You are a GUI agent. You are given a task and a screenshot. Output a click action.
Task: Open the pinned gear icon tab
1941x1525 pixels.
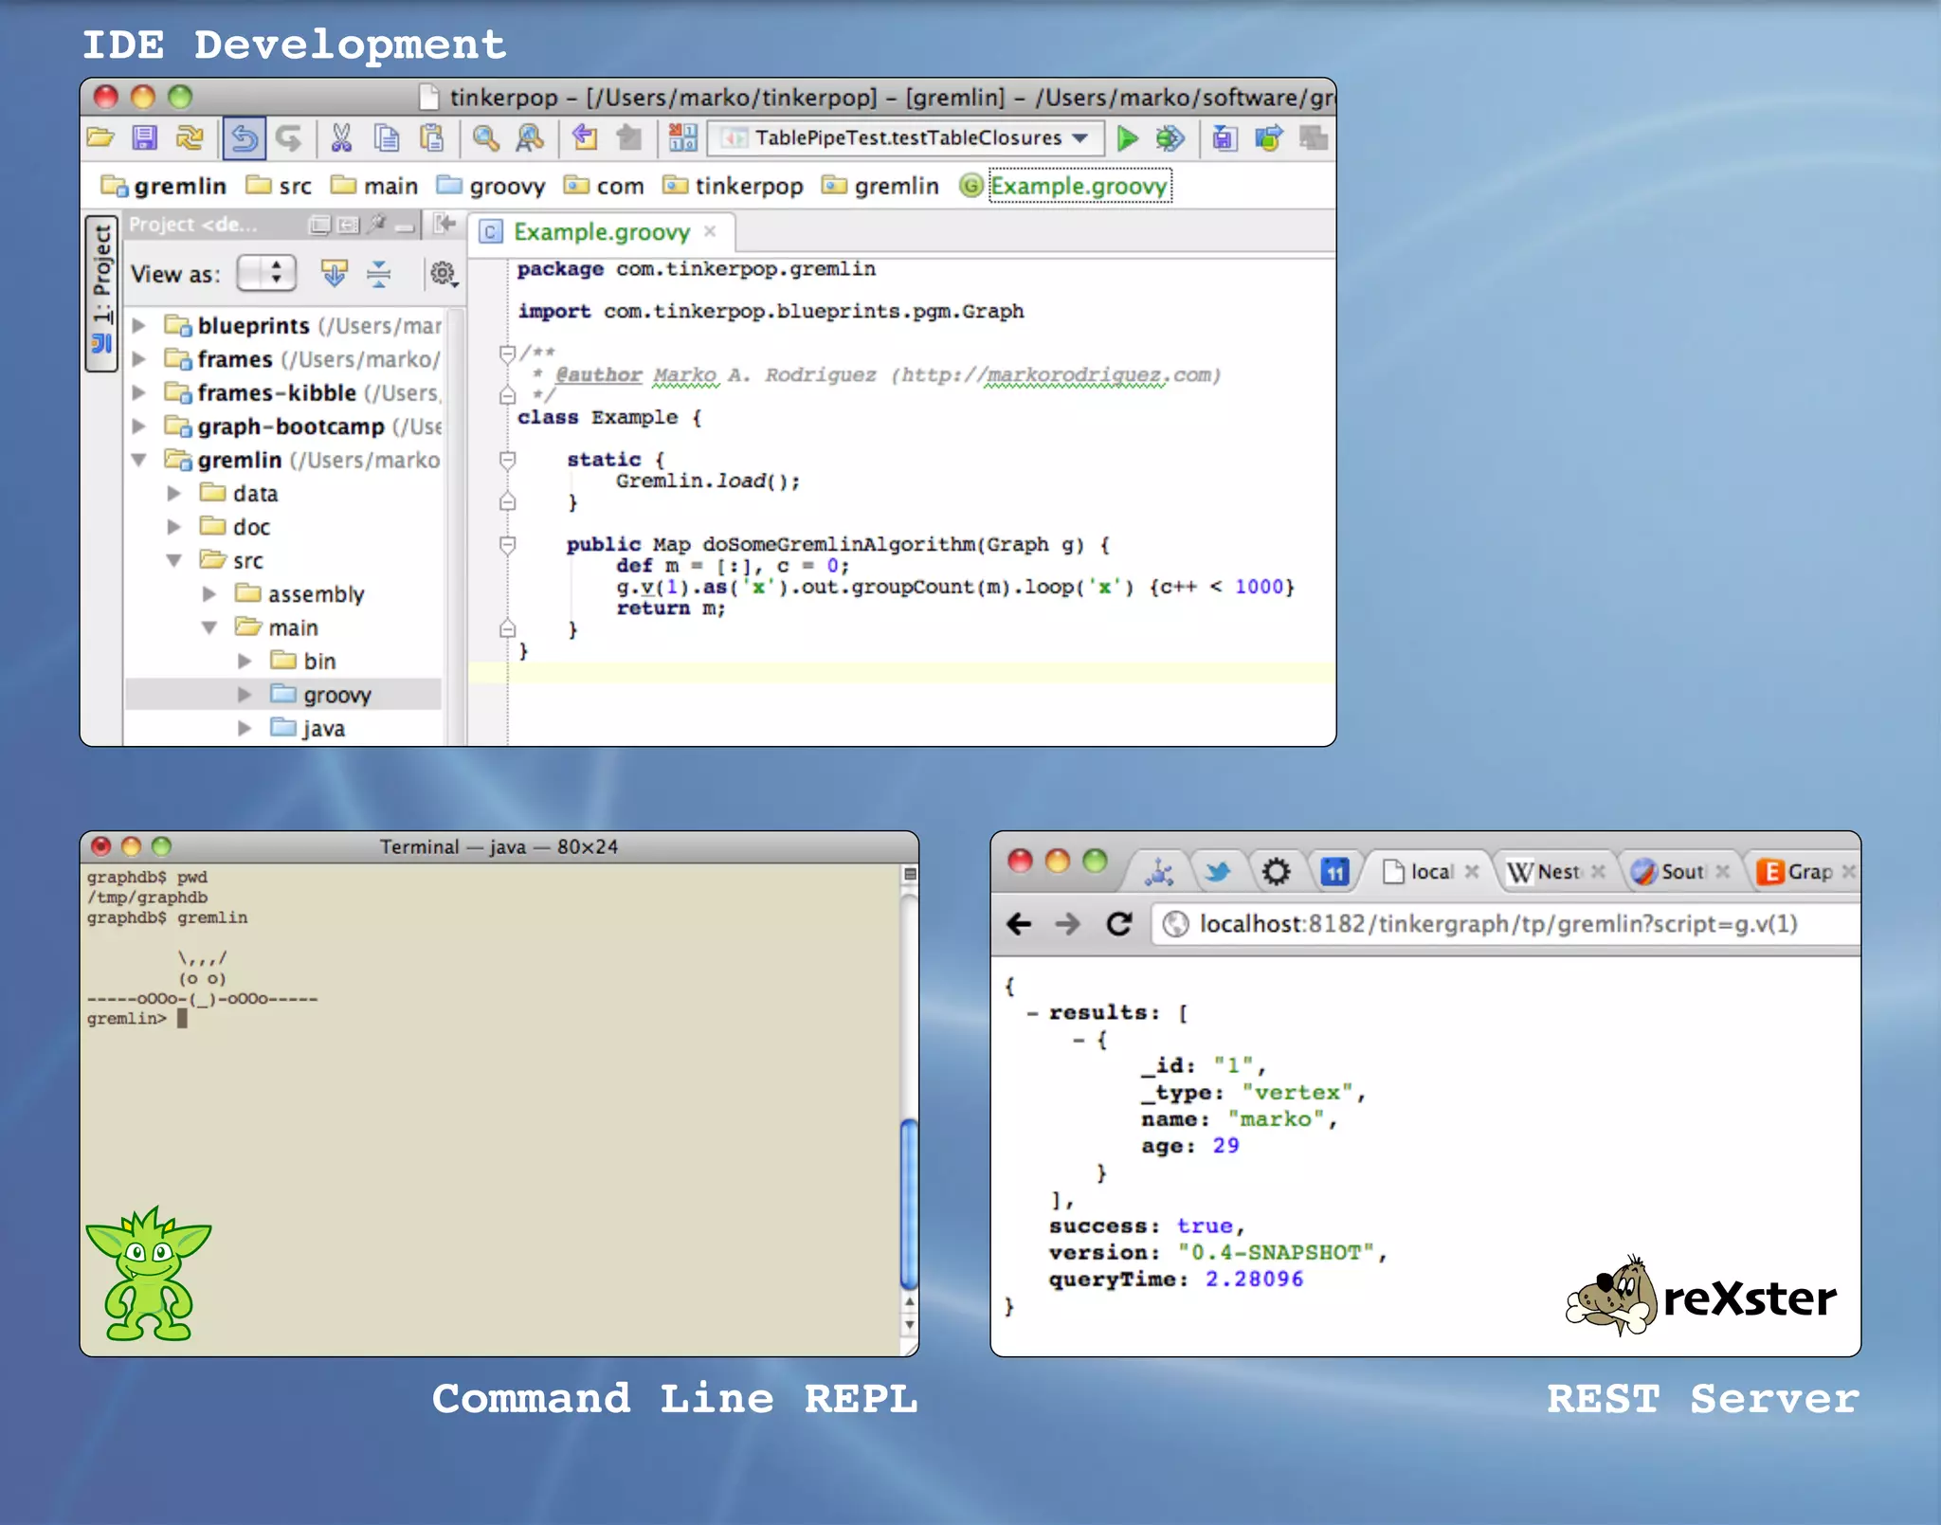[1276, 872]
